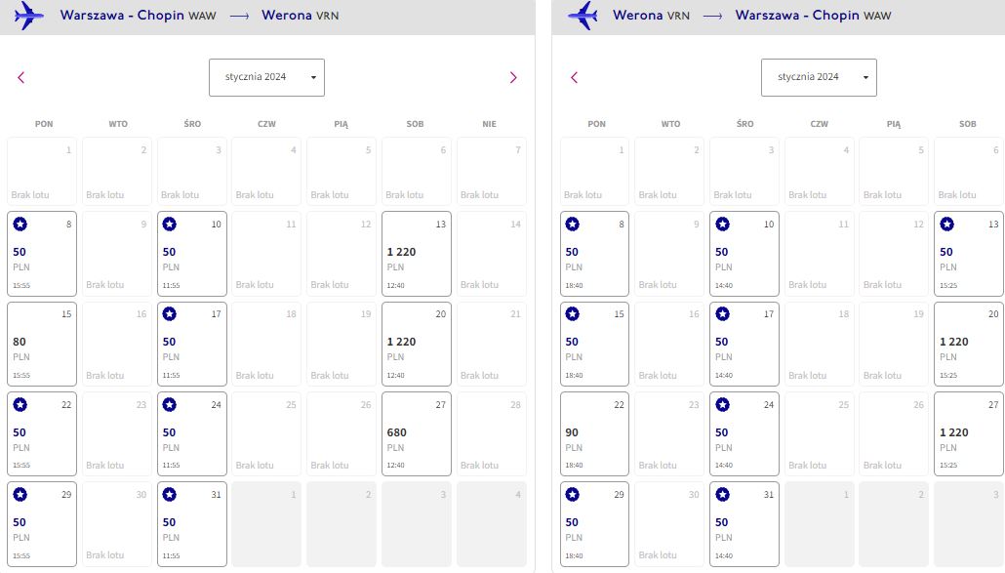Go to previous month in return calendar
Screen dimensions: 1005x573
tap(575, 77)
